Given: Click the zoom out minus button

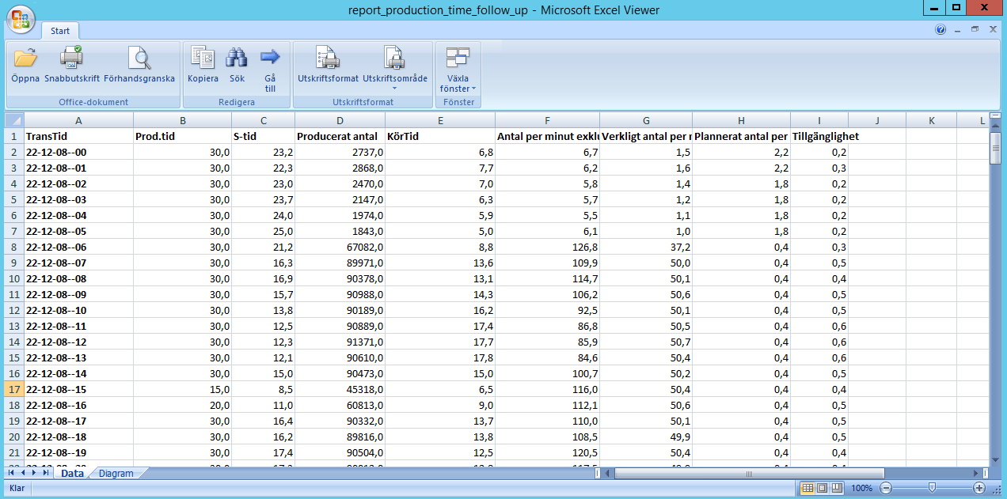Looking at the screenshot, I should 886,488.
